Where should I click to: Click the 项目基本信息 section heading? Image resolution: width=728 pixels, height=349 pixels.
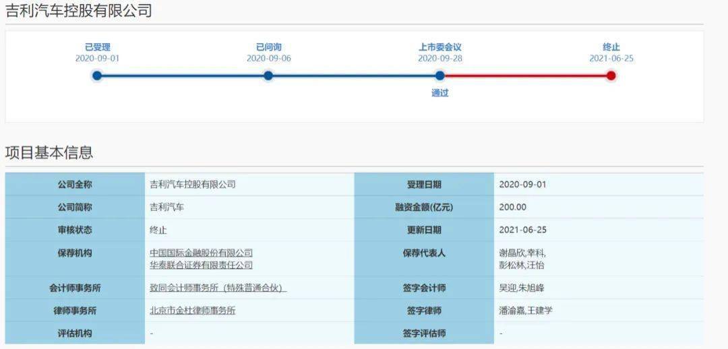tap(49, 152)
